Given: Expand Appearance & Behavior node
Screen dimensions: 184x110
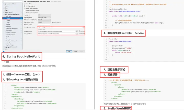Looking at the screenshot, I should coord(3,4).
